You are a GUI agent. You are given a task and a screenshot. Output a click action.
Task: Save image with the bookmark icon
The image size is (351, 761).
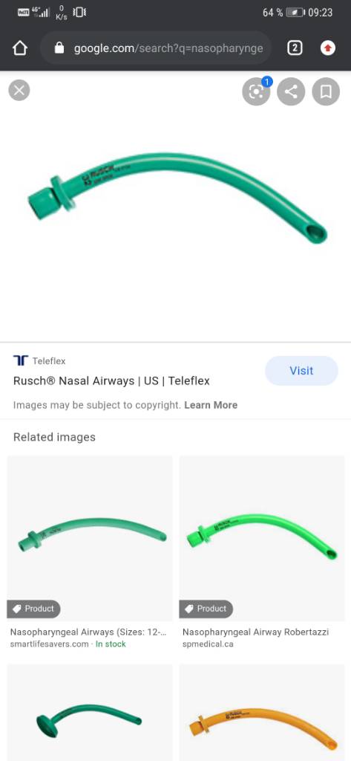pos(326,91)
